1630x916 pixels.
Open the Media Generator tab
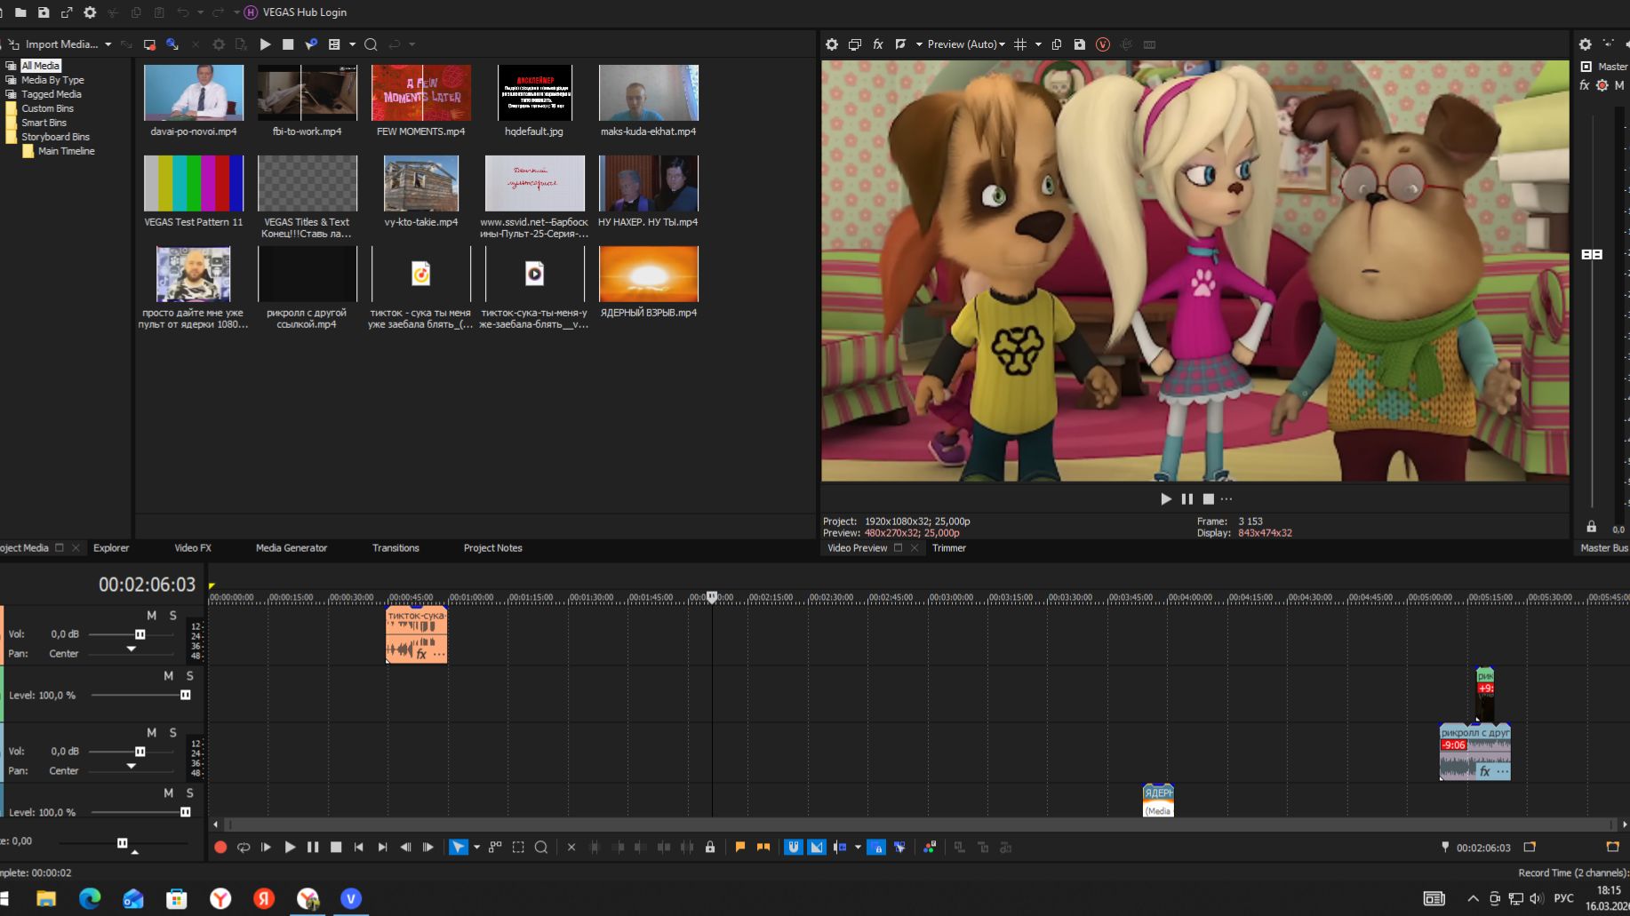tap(292, 548)
